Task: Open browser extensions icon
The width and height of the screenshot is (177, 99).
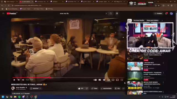Action: tap(163, 5)
